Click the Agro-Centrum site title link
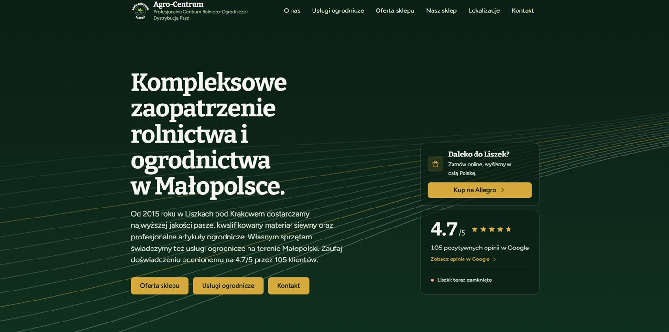This screenshot has height=332, width=669. 178,5
